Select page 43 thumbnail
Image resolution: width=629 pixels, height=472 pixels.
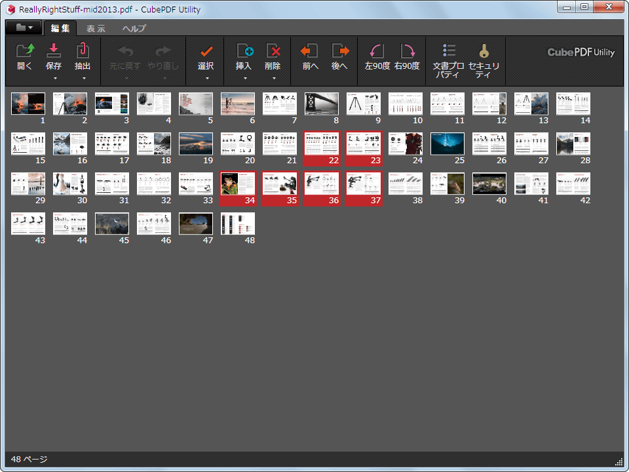click(28, 224)
